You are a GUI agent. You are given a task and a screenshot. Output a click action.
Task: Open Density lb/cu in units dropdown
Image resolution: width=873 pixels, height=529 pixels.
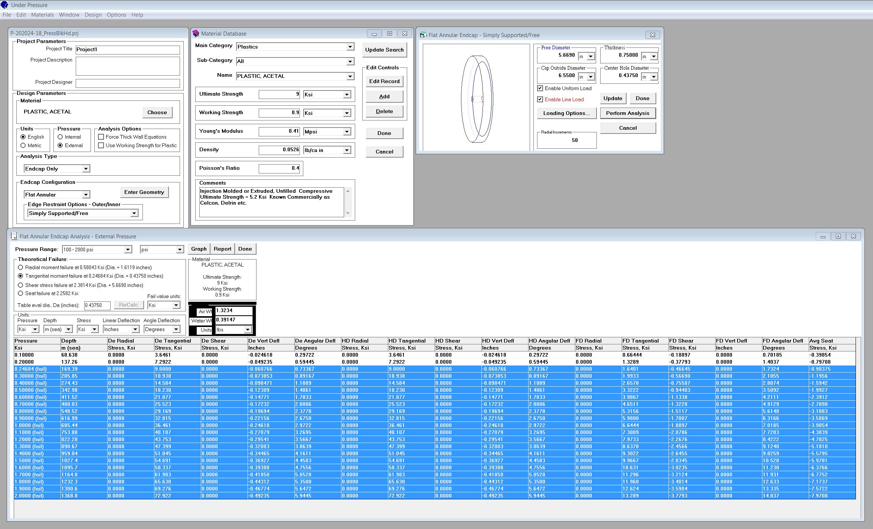(x=347, y=150)
